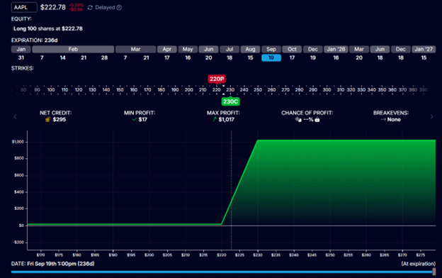Click the $1,000 y-axis label on chart
This screenshot has width=442, height=278.
pyautogui.click(x=18, y=142)
